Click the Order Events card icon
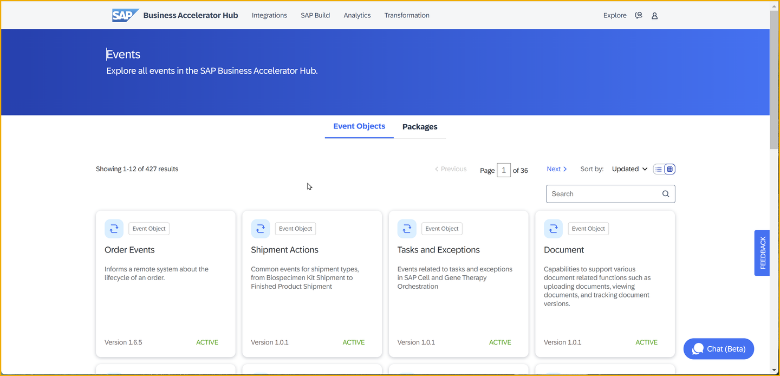Viewport: 780px width, 376px height. click(x=114, y=229)
